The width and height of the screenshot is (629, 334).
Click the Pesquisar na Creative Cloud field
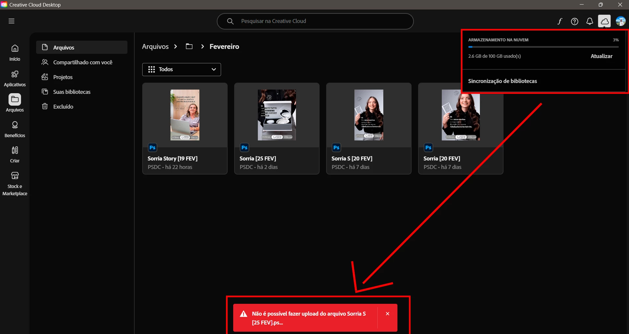click(315, 21)
